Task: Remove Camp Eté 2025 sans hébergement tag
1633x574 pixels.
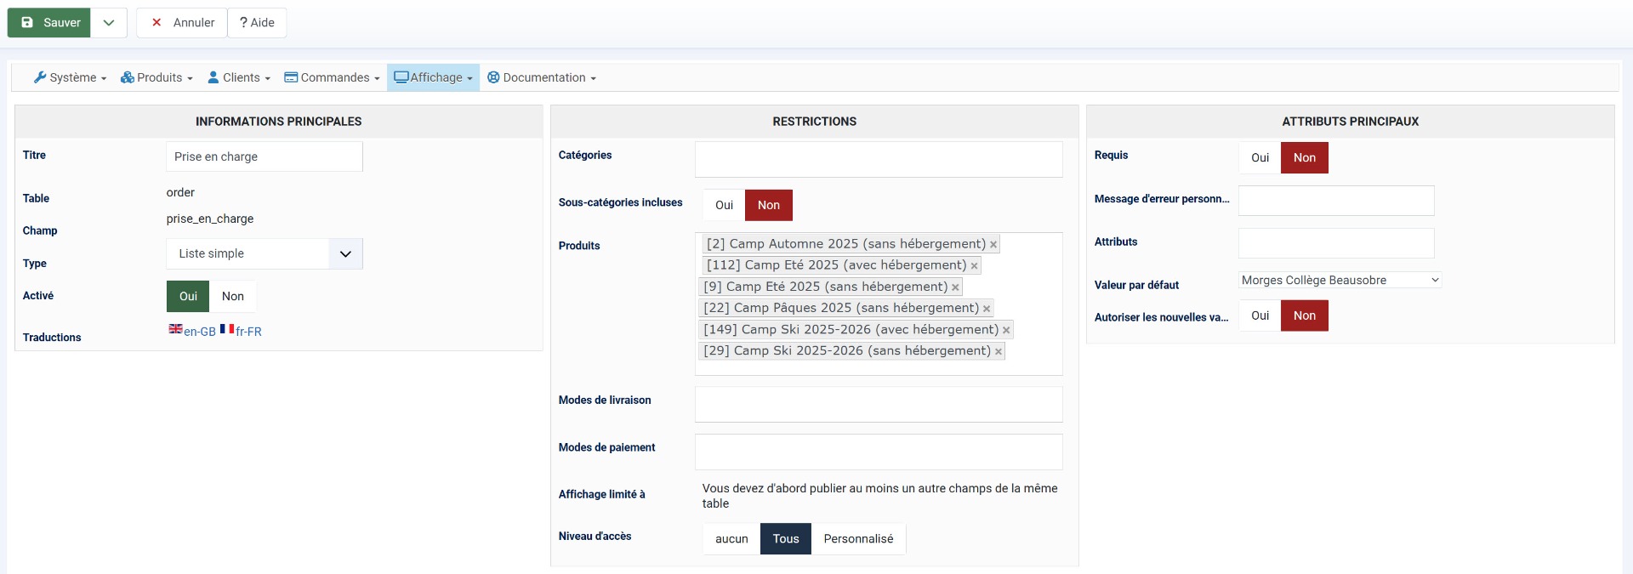Action: point(955,287)
